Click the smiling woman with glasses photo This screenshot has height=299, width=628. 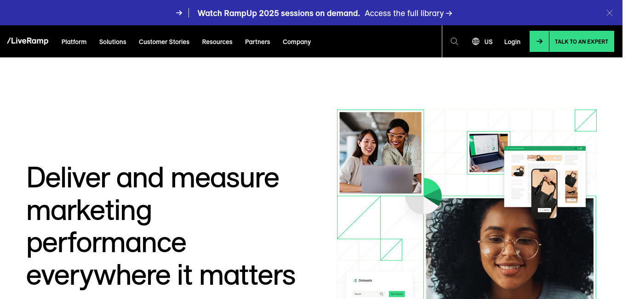click(x=509, y=248)
